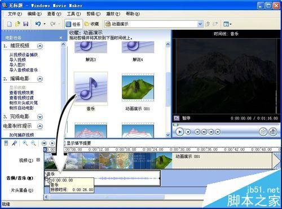Viewport: 282px width, 209px height.
Task: Click the 查看视频效果 link
Action: (x=21, y=92)
